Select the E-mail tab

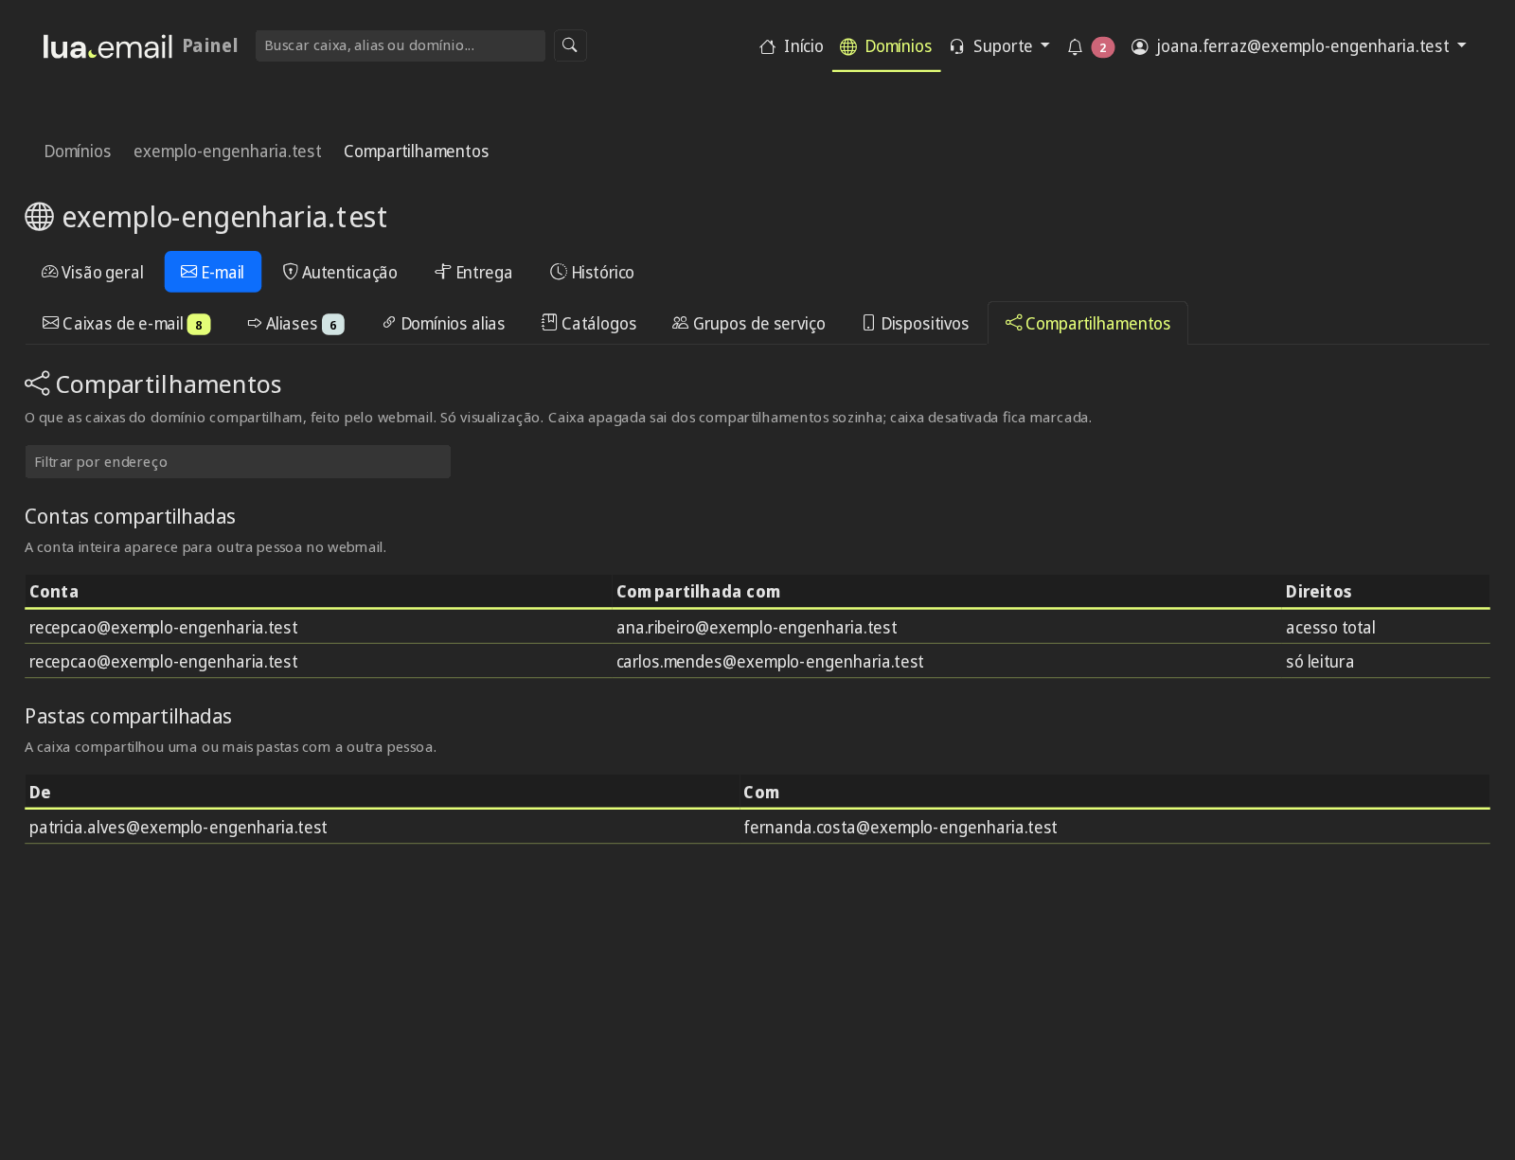tap(213, 272)
